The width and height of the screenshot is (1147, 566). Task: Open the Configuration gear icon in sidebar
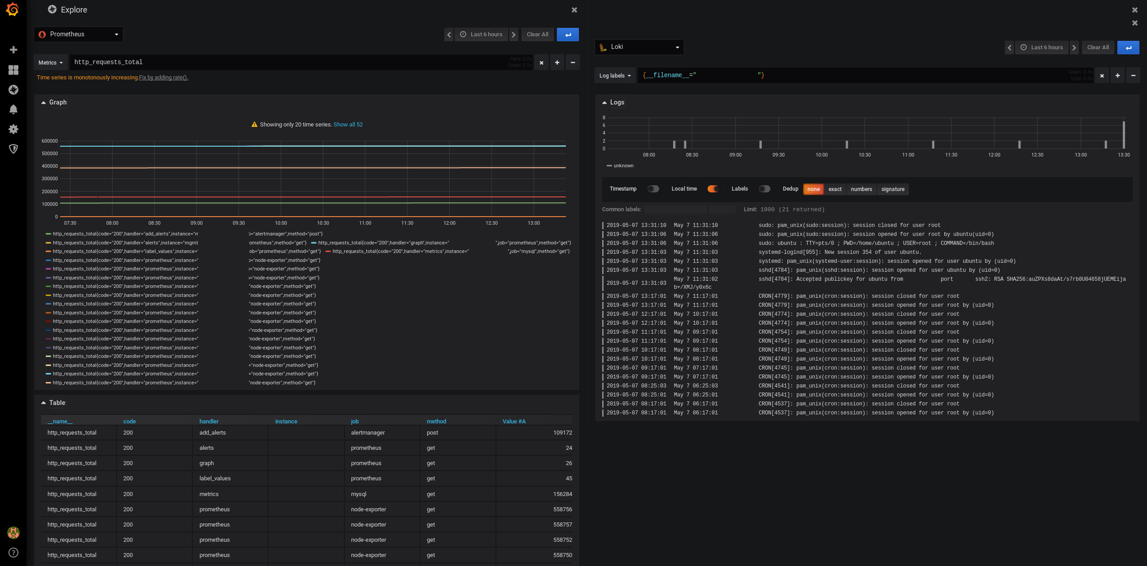pyautogui.click(x=13, y=129)
